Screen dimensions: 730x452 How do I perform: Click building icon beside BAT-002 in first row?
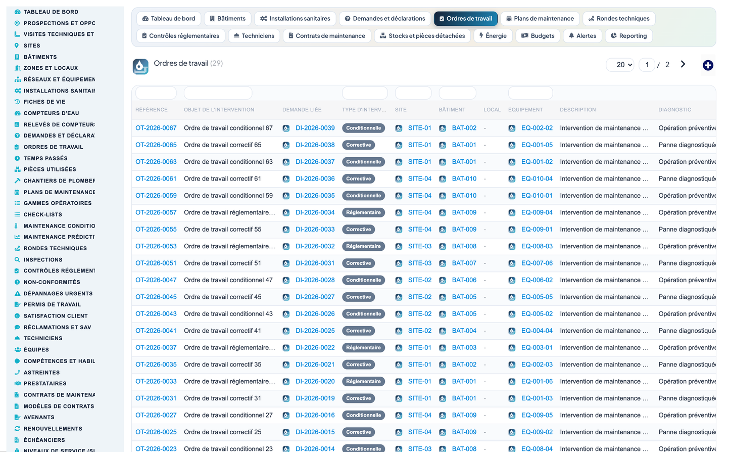(443, 128)
